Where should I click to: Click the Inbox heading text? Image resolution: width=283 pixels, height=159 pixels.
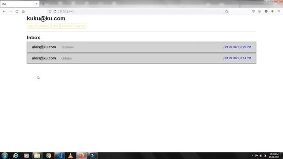[x=34, y=38]
